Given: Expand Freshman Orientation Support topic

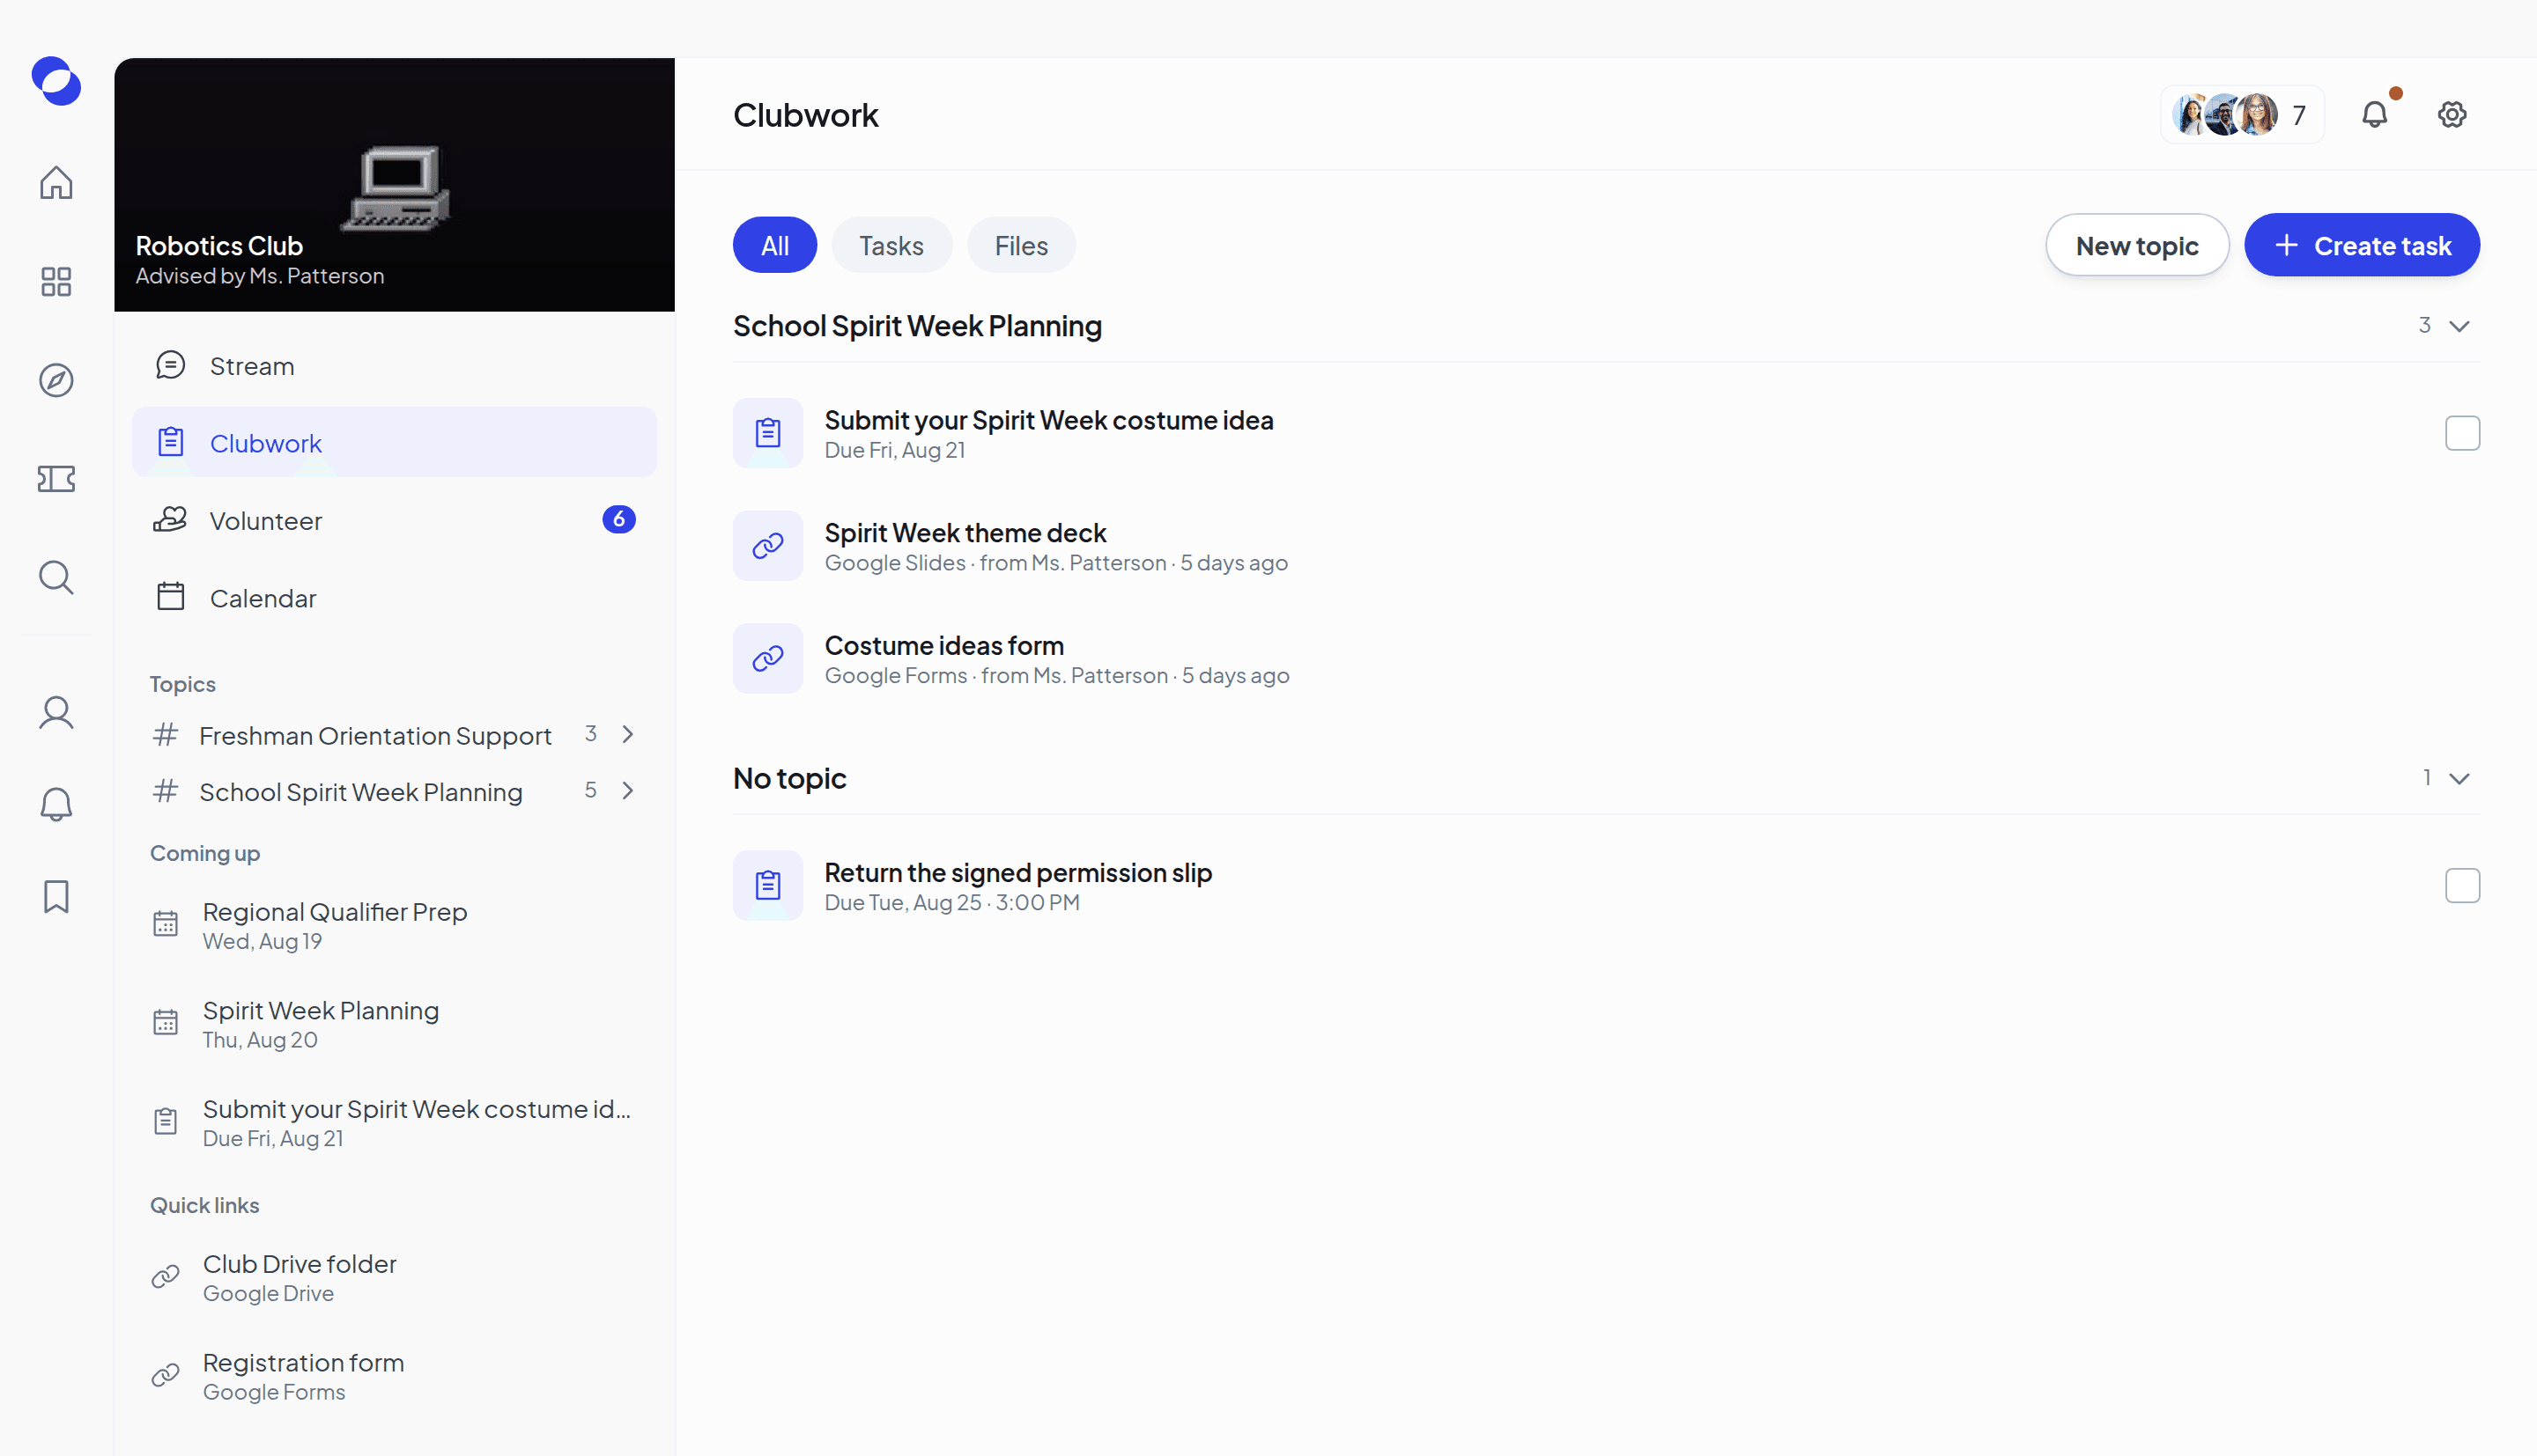Looking at the screenshot, I should point(627,735).
